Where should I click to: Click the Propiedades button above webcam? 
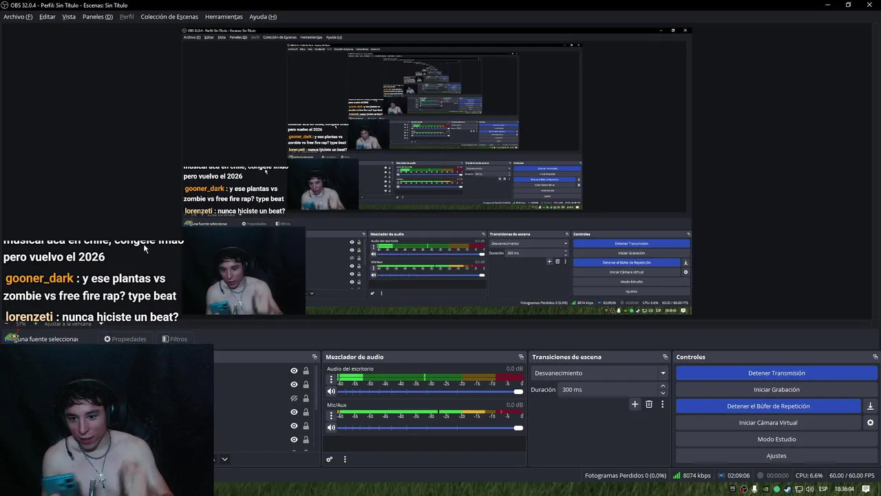pyautogui.click(x=125, y=339)
